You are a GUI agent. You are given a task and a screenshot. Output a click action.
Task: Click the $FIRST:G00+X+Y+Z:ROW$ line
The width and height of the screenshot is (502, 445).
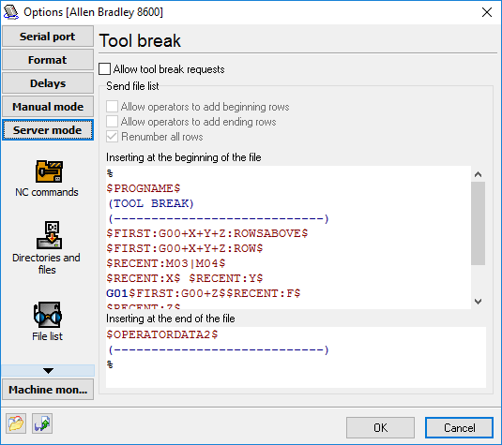click(x=185, y=248)
